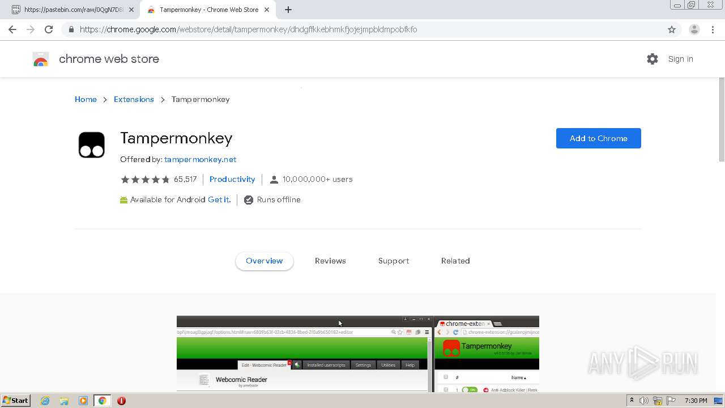Open Chrome Web Store settings gear
Viewport: 725px width, 408px height.
pos(652,59)
